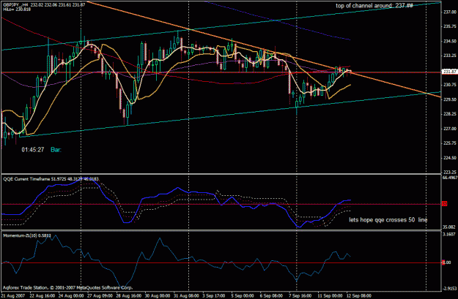
Task: Click the GBPJPY H4 chart title text
Action: (x=45, y=5)
